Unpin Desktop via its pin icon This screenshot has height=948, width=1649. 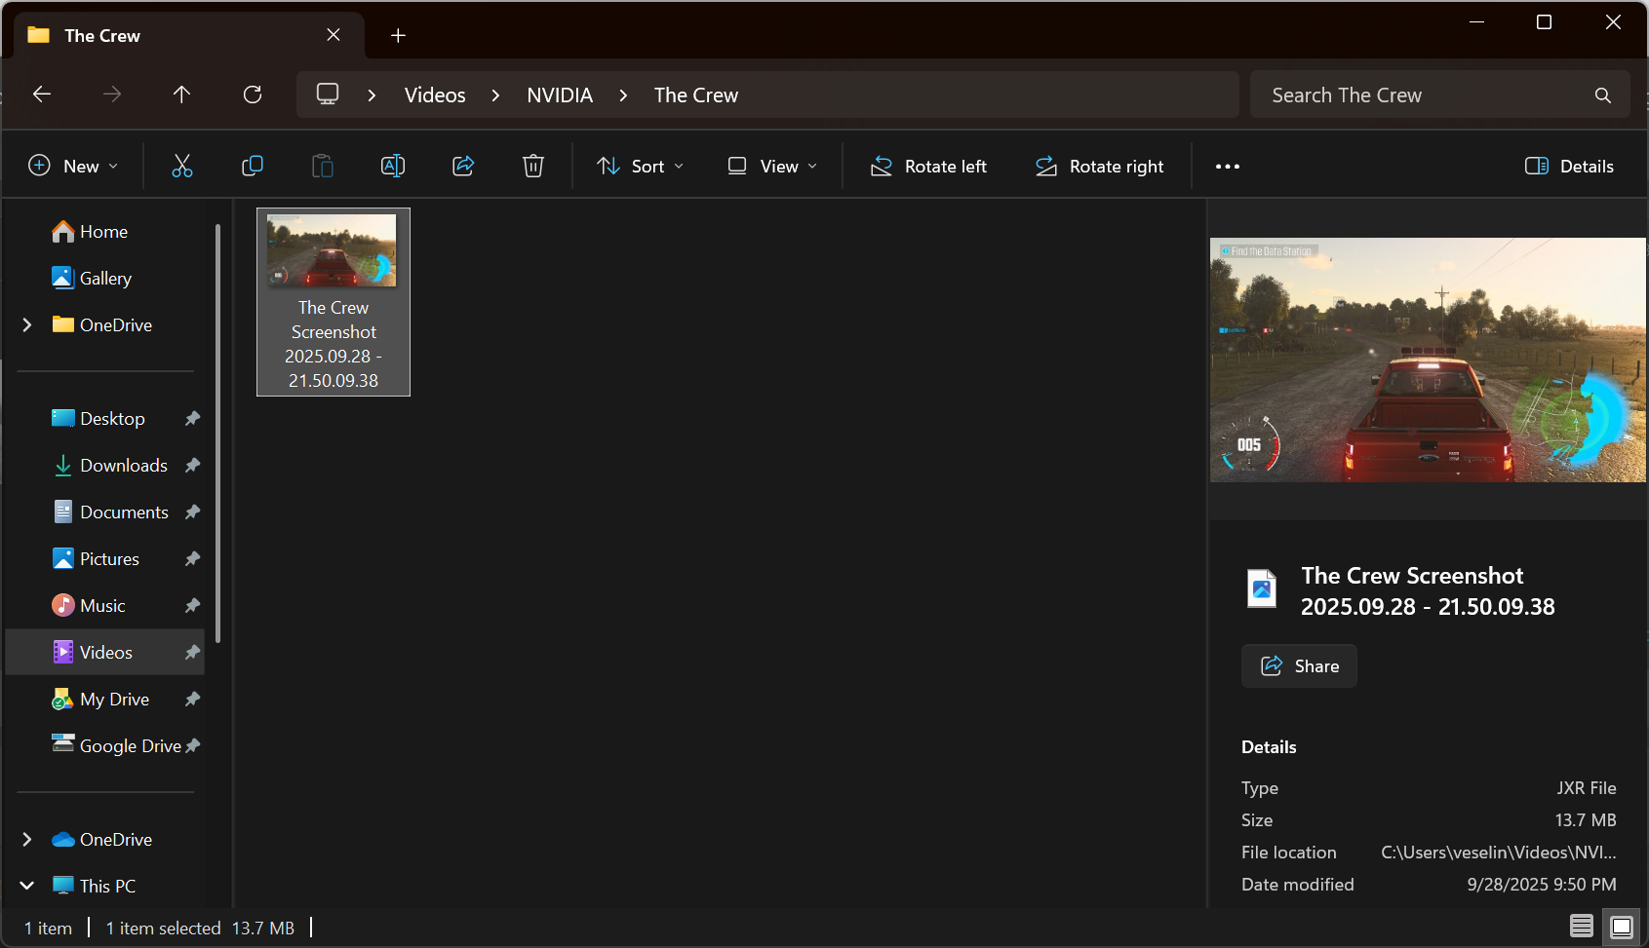click(x=192, y=419)
